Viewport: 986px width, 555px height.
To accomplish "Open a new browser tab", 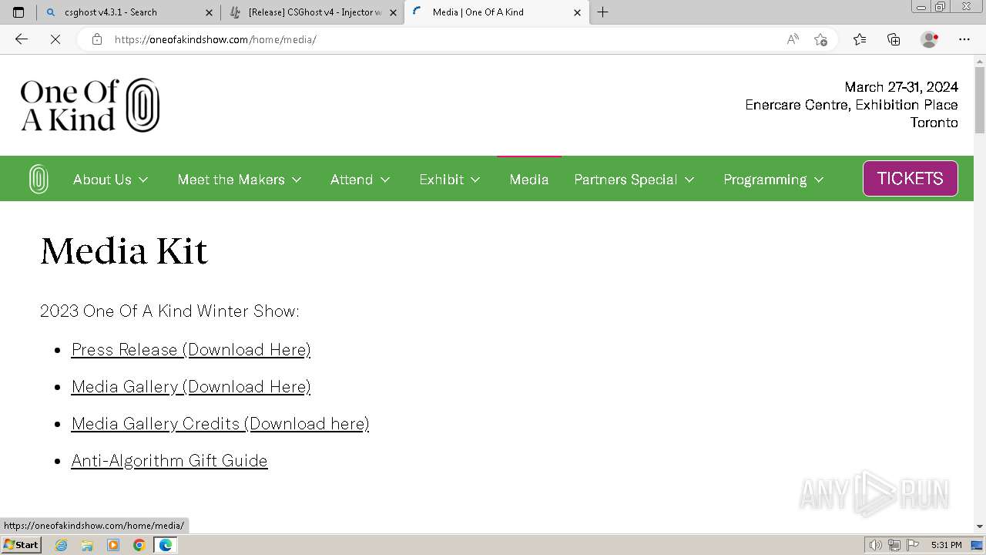I will (x=603, y=12).
